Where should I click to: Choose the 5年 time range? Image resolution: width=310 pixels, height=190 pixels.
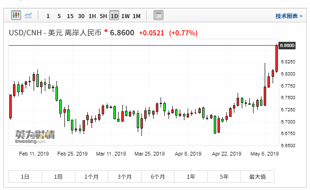pos(224,176)
